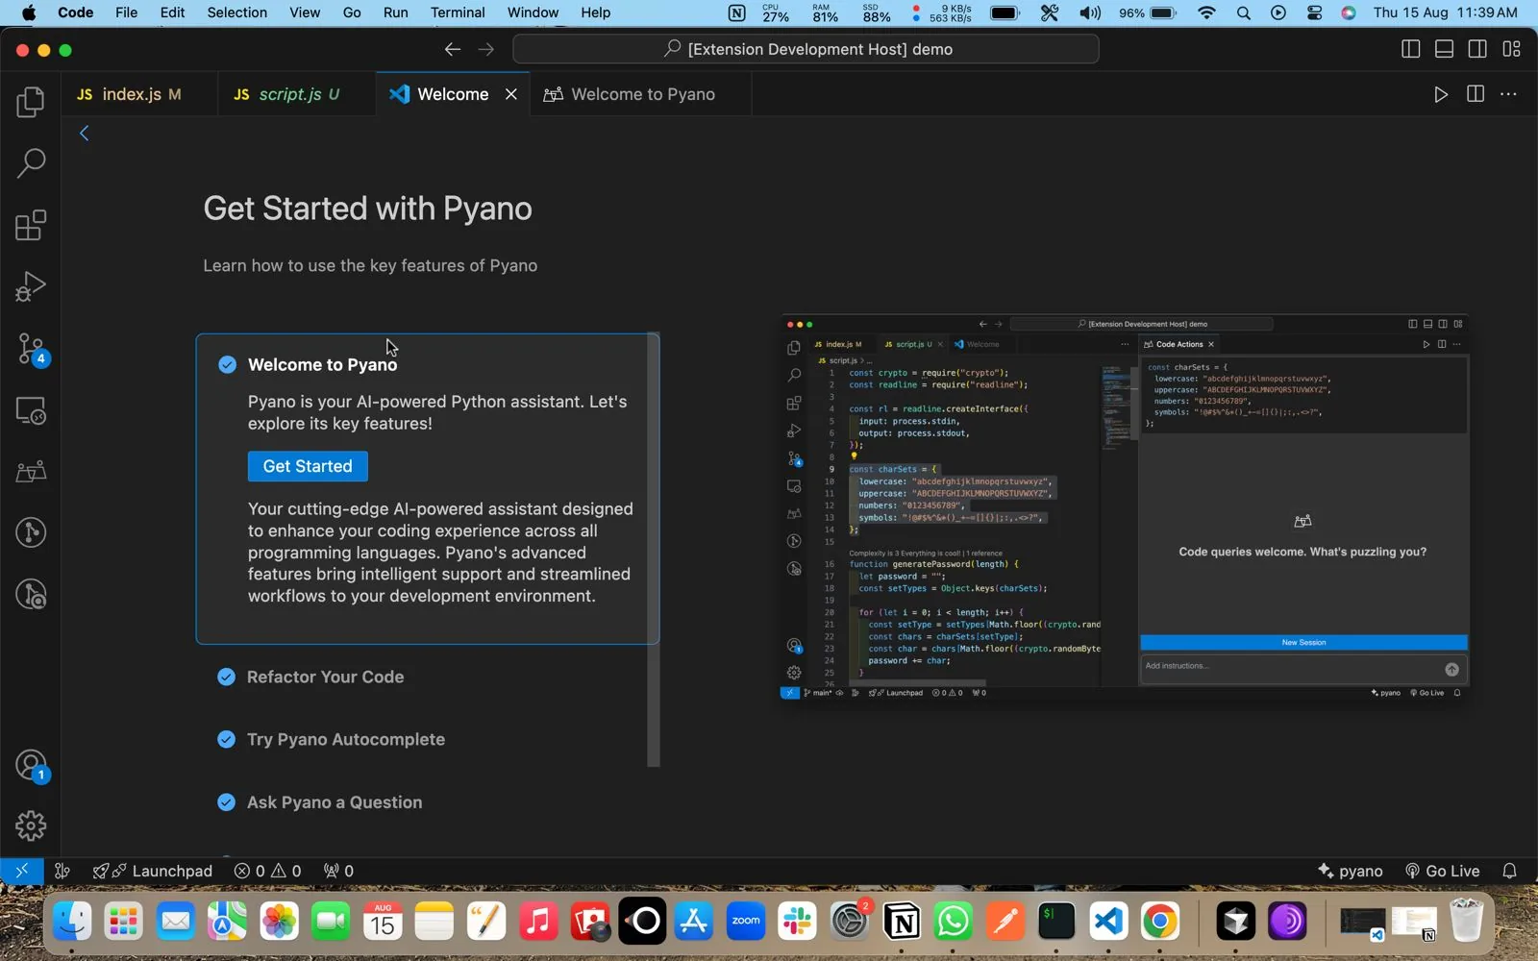
Task: Toggle the Welcome to Pyano step checkmark
Action: [x=227, y=364]
